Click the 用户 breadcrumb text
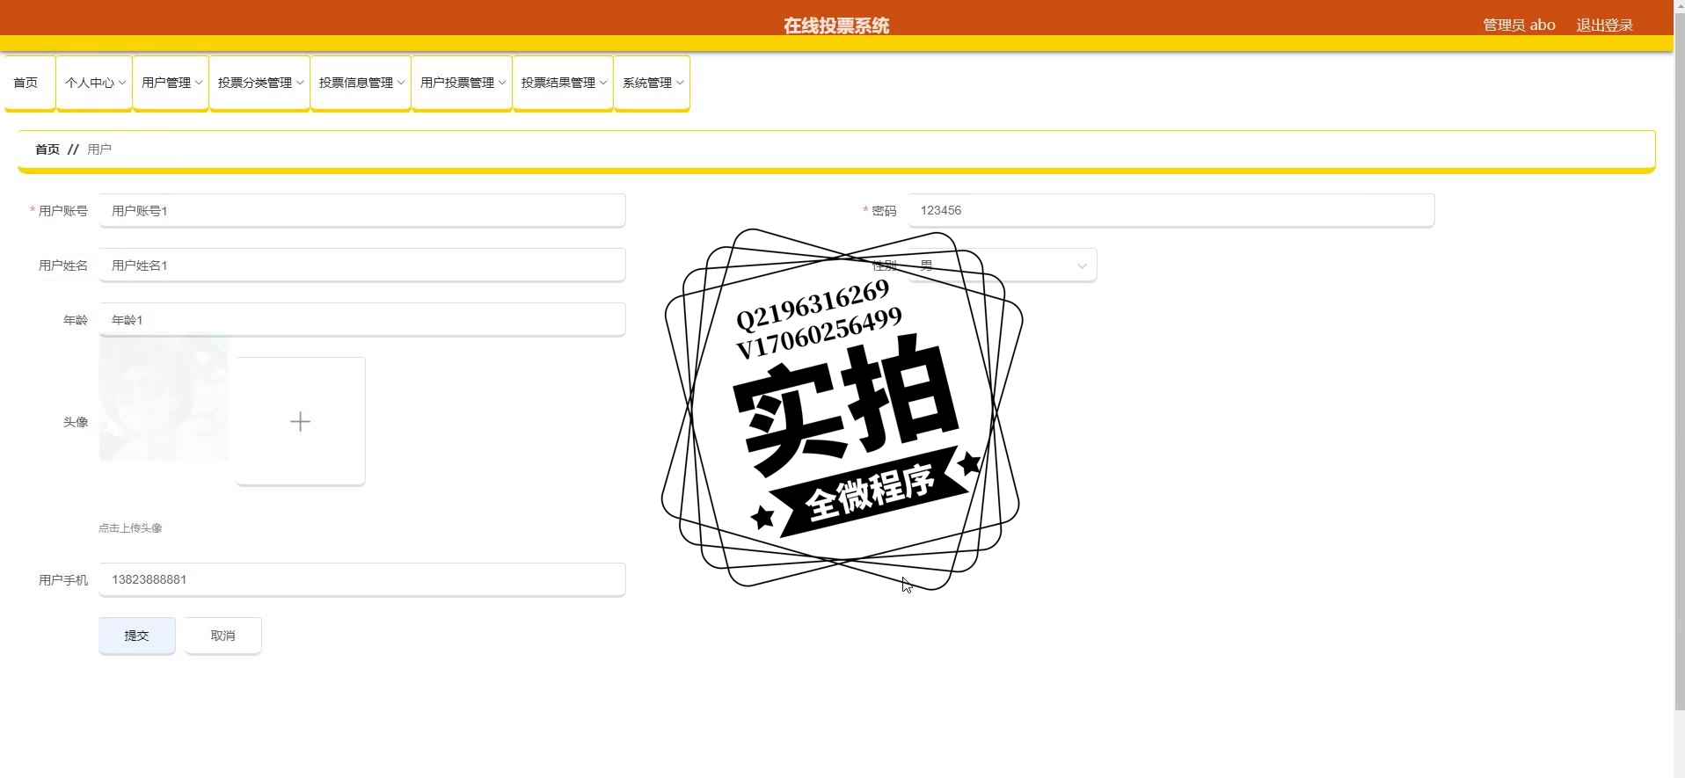1685x778 pixels. click(x=99, y=149)
